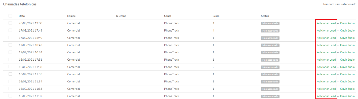Image resolution: width=358 pixels, height=99 pixels.
Task: Open Ouvir áudio for 17/09/2021 17:49 call
Action: click(x=347, y=30)
